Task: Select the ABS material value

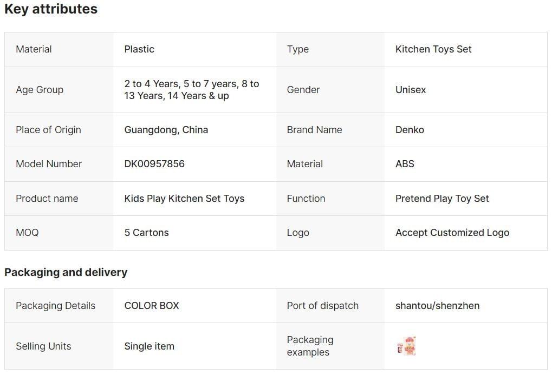Action: pos(405,164)
